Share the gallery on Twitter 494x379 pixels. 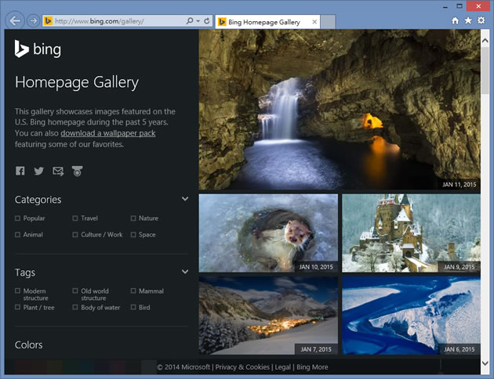point(38,171)
